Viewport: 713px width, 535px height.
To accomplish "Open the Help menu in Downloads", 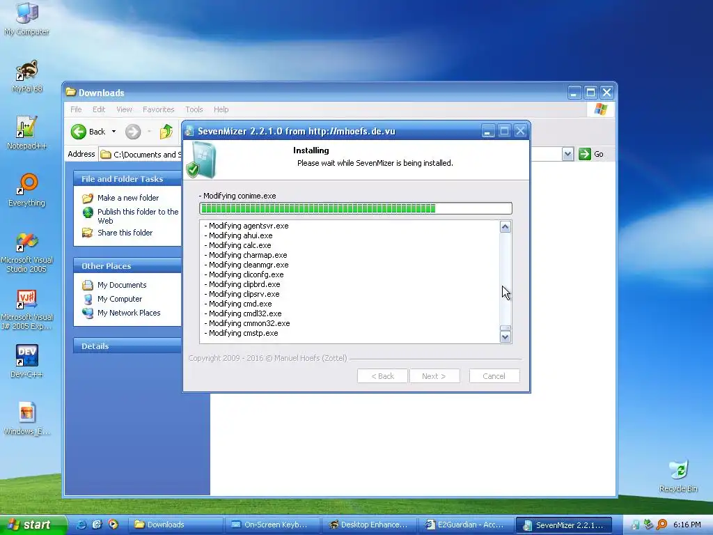I will click(x=221, y=109).
